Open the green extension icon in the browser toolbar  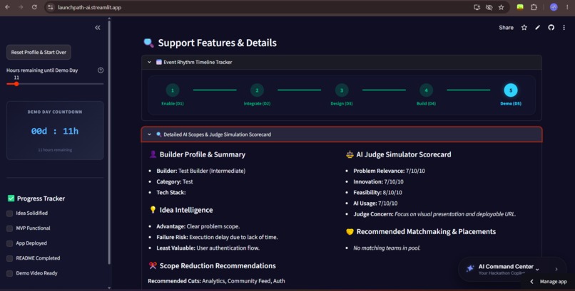520,7
